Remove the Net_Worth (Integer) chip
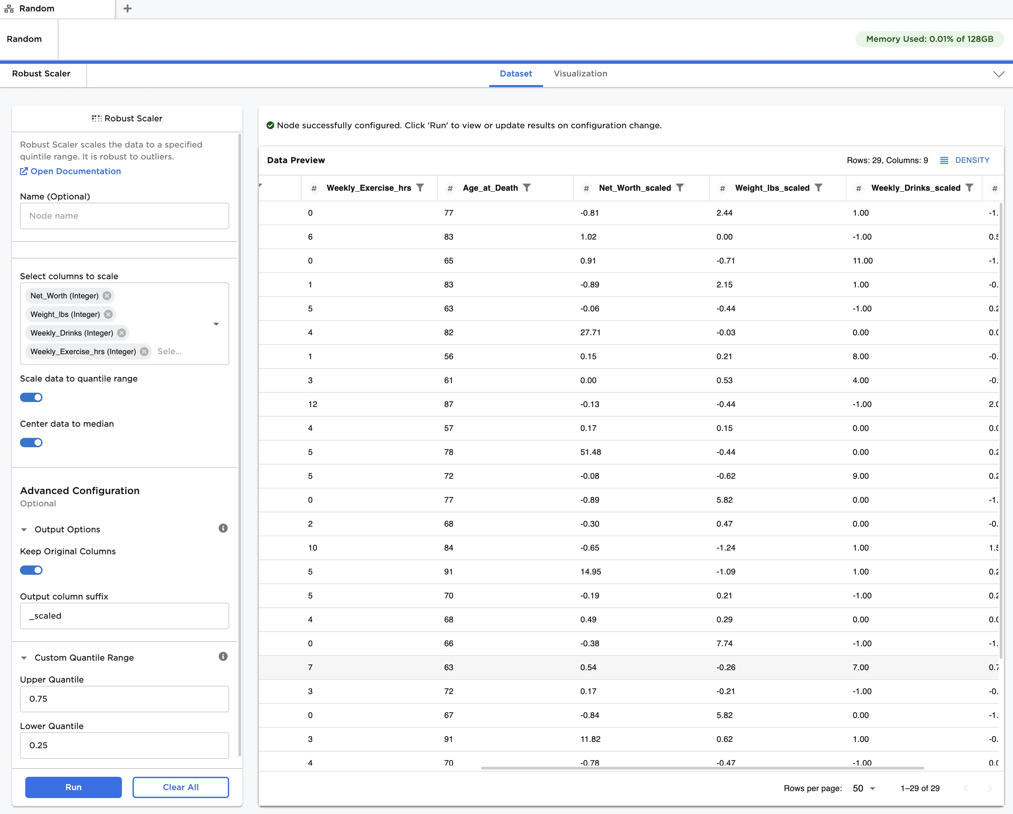Screen dimensions: 1013x814 (107, 296)
